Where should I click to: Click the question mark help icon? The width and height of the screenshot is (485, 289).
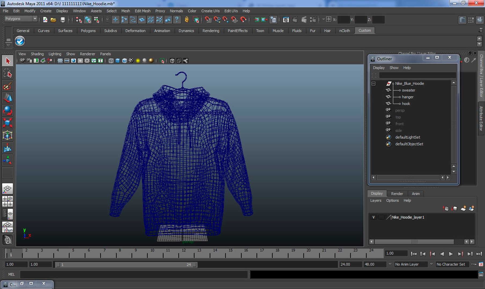[177, 20]
